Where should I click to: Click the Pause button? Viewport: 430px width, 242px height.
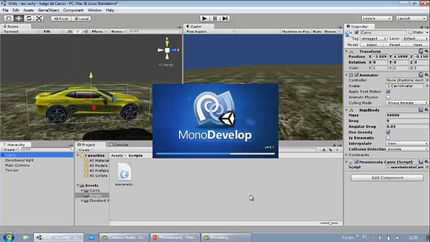[x=215, y=18]
